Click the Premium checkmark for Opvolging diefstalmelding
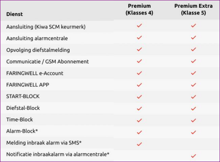Viewport: 220px width, 162px height. click(x=139, y=49)
